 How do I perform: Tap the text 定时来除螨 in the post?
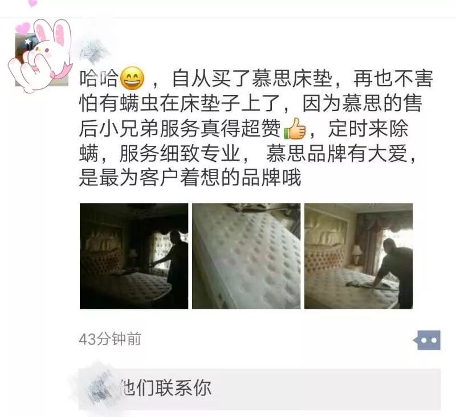click(368, 129)
